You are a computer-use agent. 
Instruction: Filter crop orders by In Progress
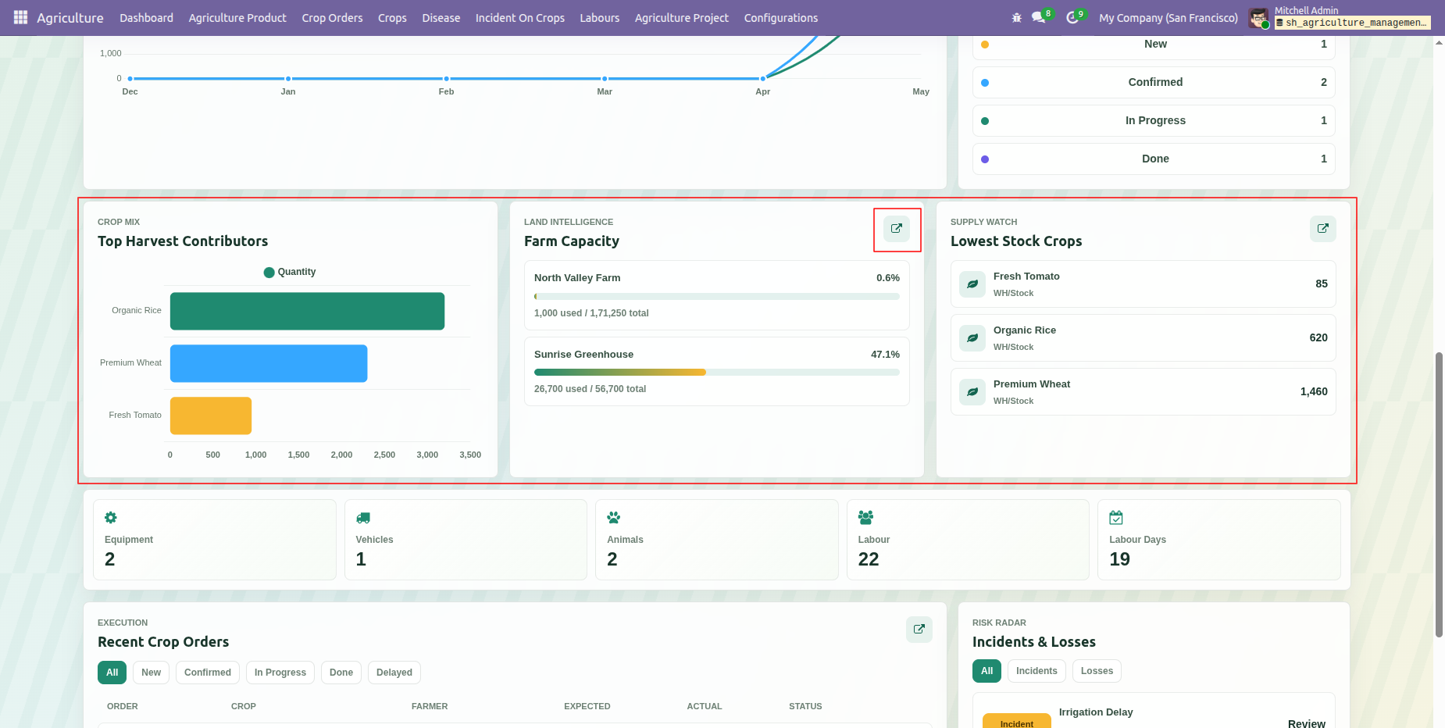pyautogui.click(x=280, y=673)
